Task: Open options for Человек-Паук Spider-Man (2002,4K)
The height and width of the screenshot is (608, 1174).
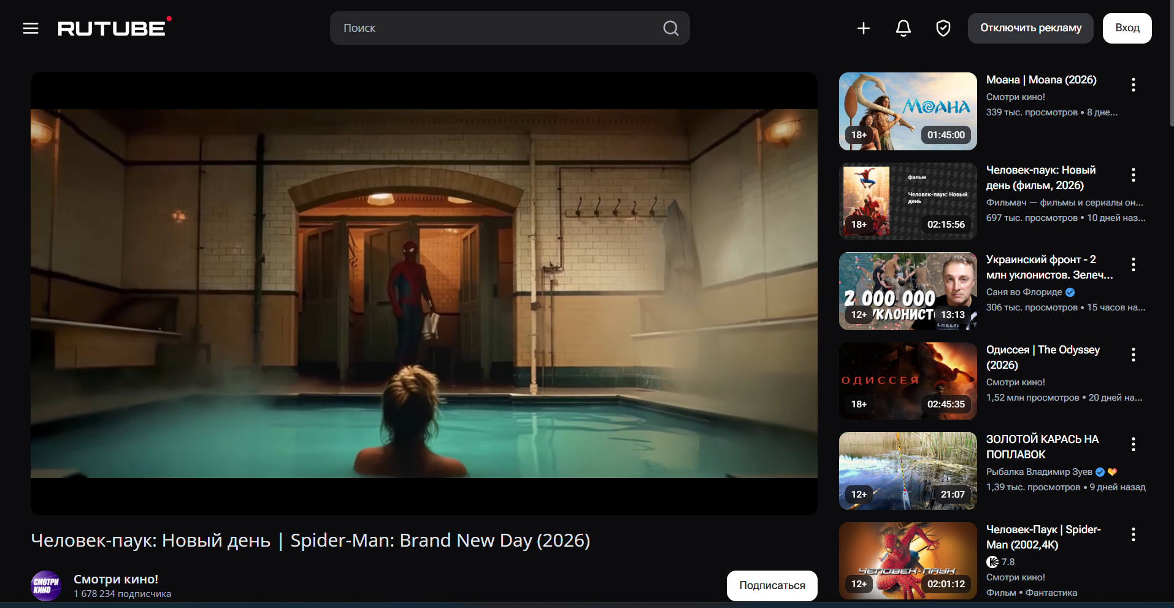Action: pyautogui.click(x=1134, y=534)
